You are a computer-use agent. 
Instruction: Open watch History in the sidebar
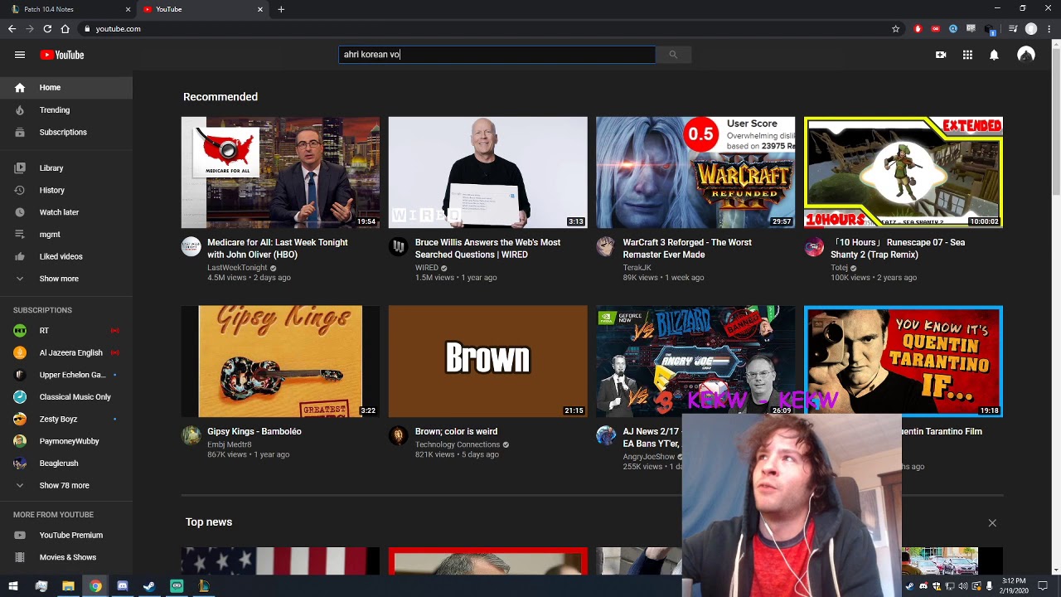click(x=66, y=190)
